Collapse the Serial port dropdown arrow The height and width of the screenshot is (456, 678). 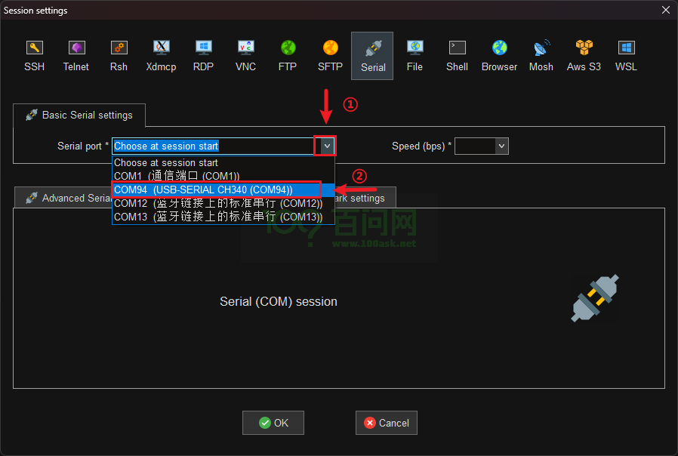(x=326, y=146)
